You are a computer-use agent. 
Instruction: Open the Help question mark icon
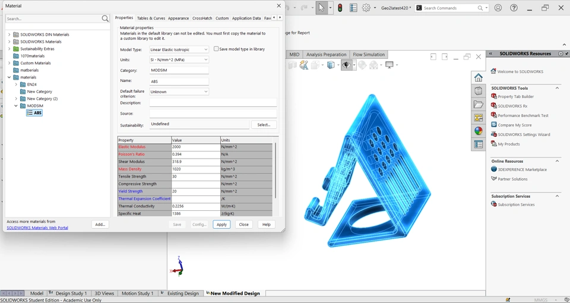[x=514, y=8]
